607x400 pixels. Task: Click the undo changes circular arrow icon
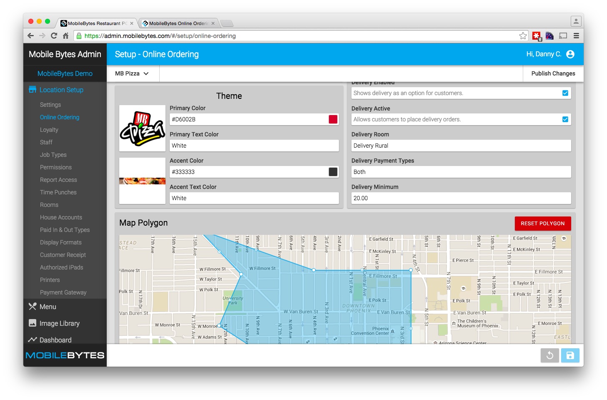coord(550,355)
